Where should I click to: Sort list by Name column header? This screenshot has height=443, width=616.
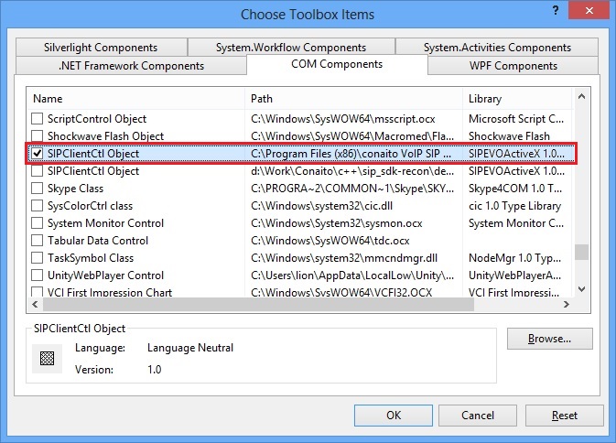135,98
